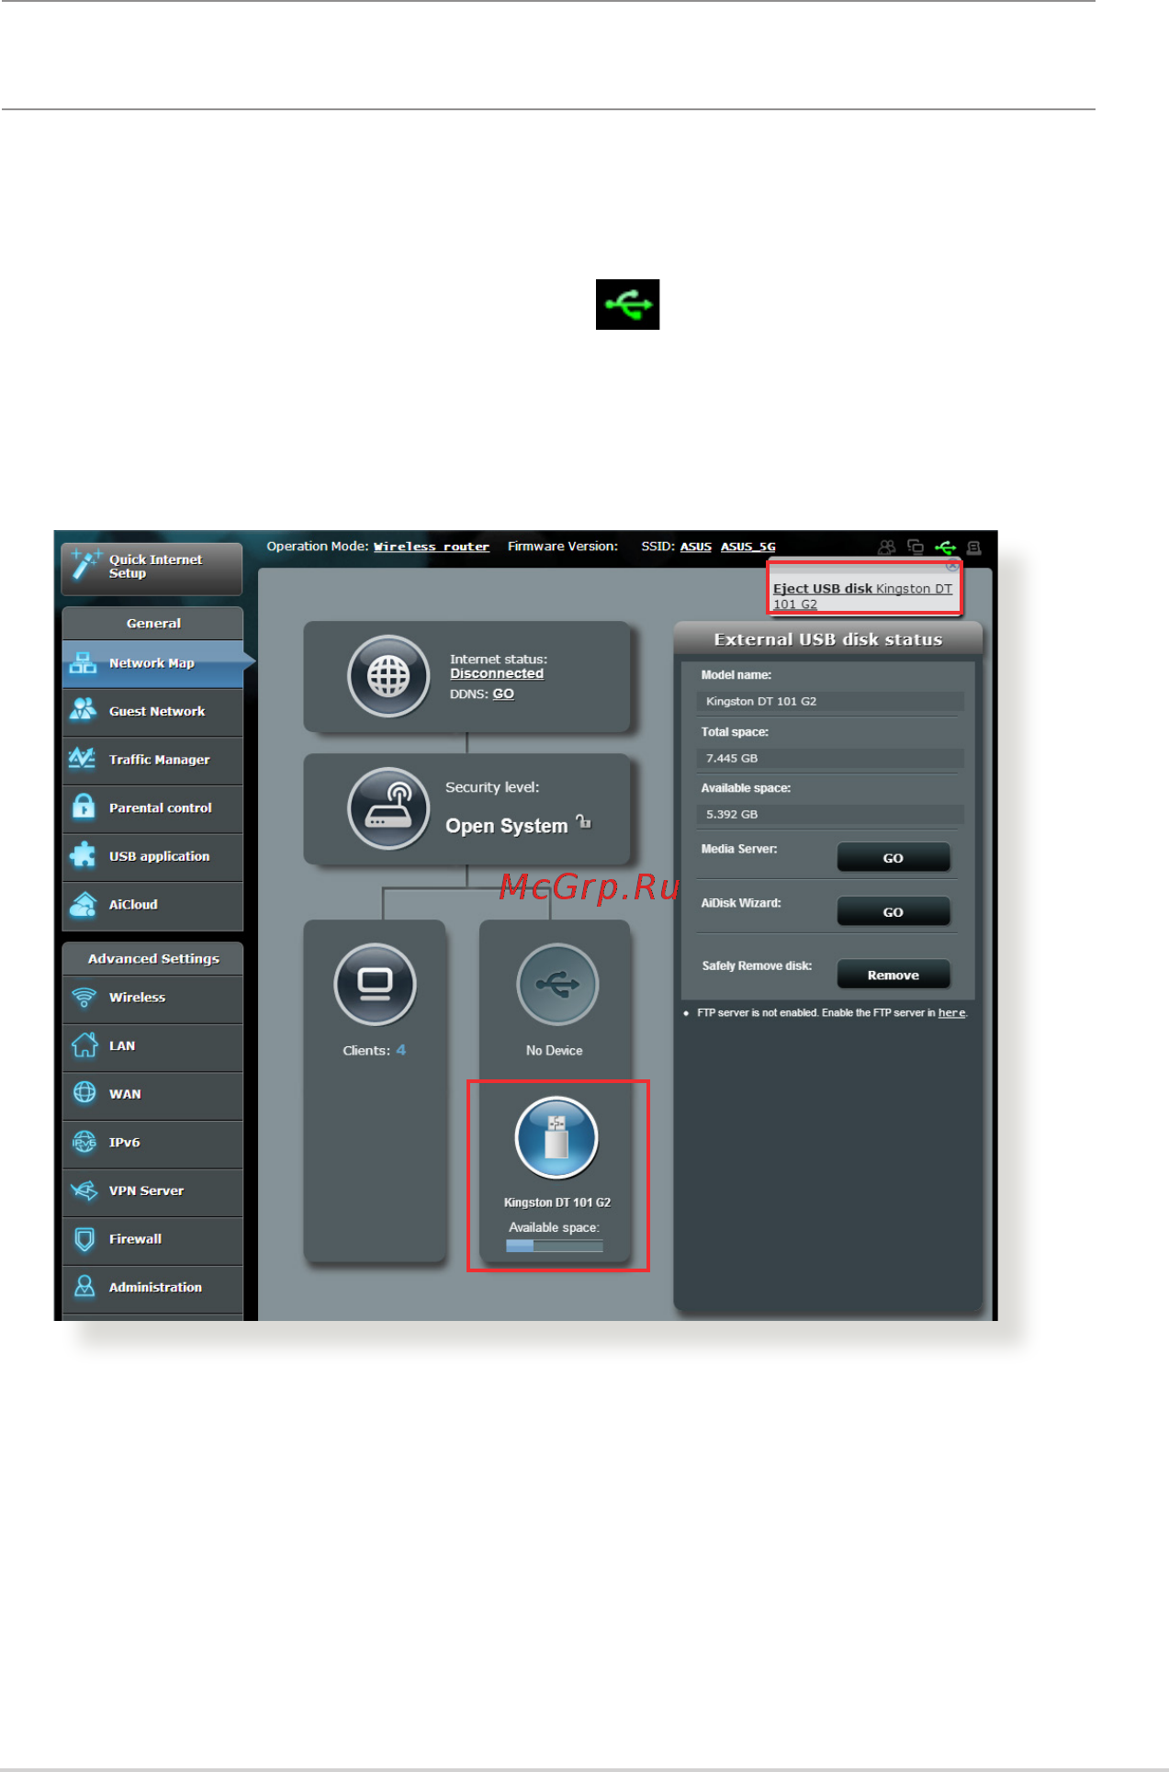
Task: Click the AiCloud cloud icon
Action: (x=84, y=904)
